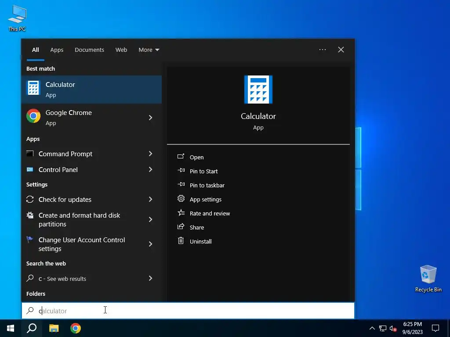Choose Share for Calculator
The height and width of the screenshot is (337, 450).
coord(197,228)
